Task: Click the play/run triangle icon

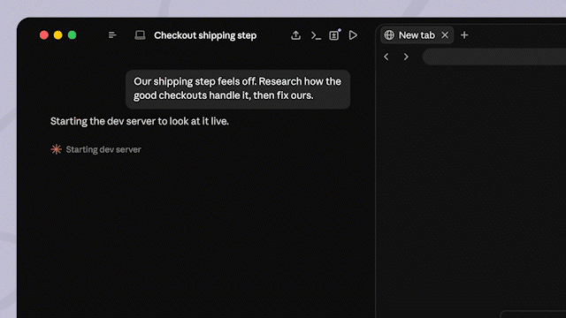Action: click(353, 35)
